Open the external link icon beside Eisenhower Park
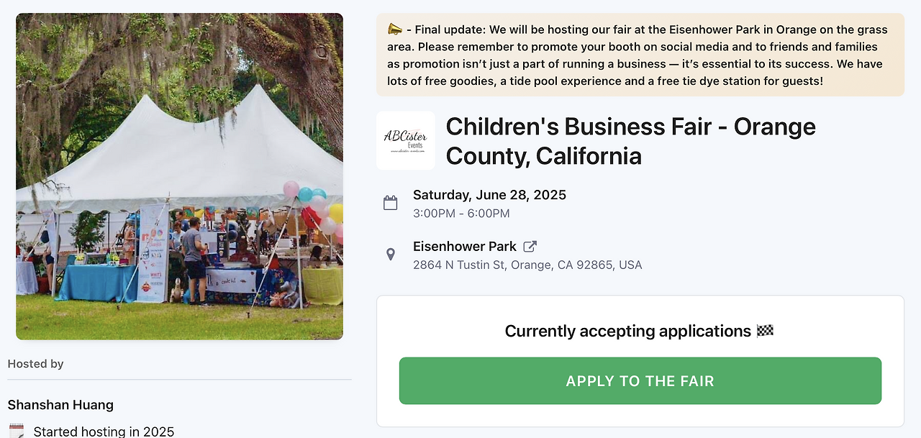Image resolution: width=921 pixels, height=438 pixels. click(x=530, y=247)
